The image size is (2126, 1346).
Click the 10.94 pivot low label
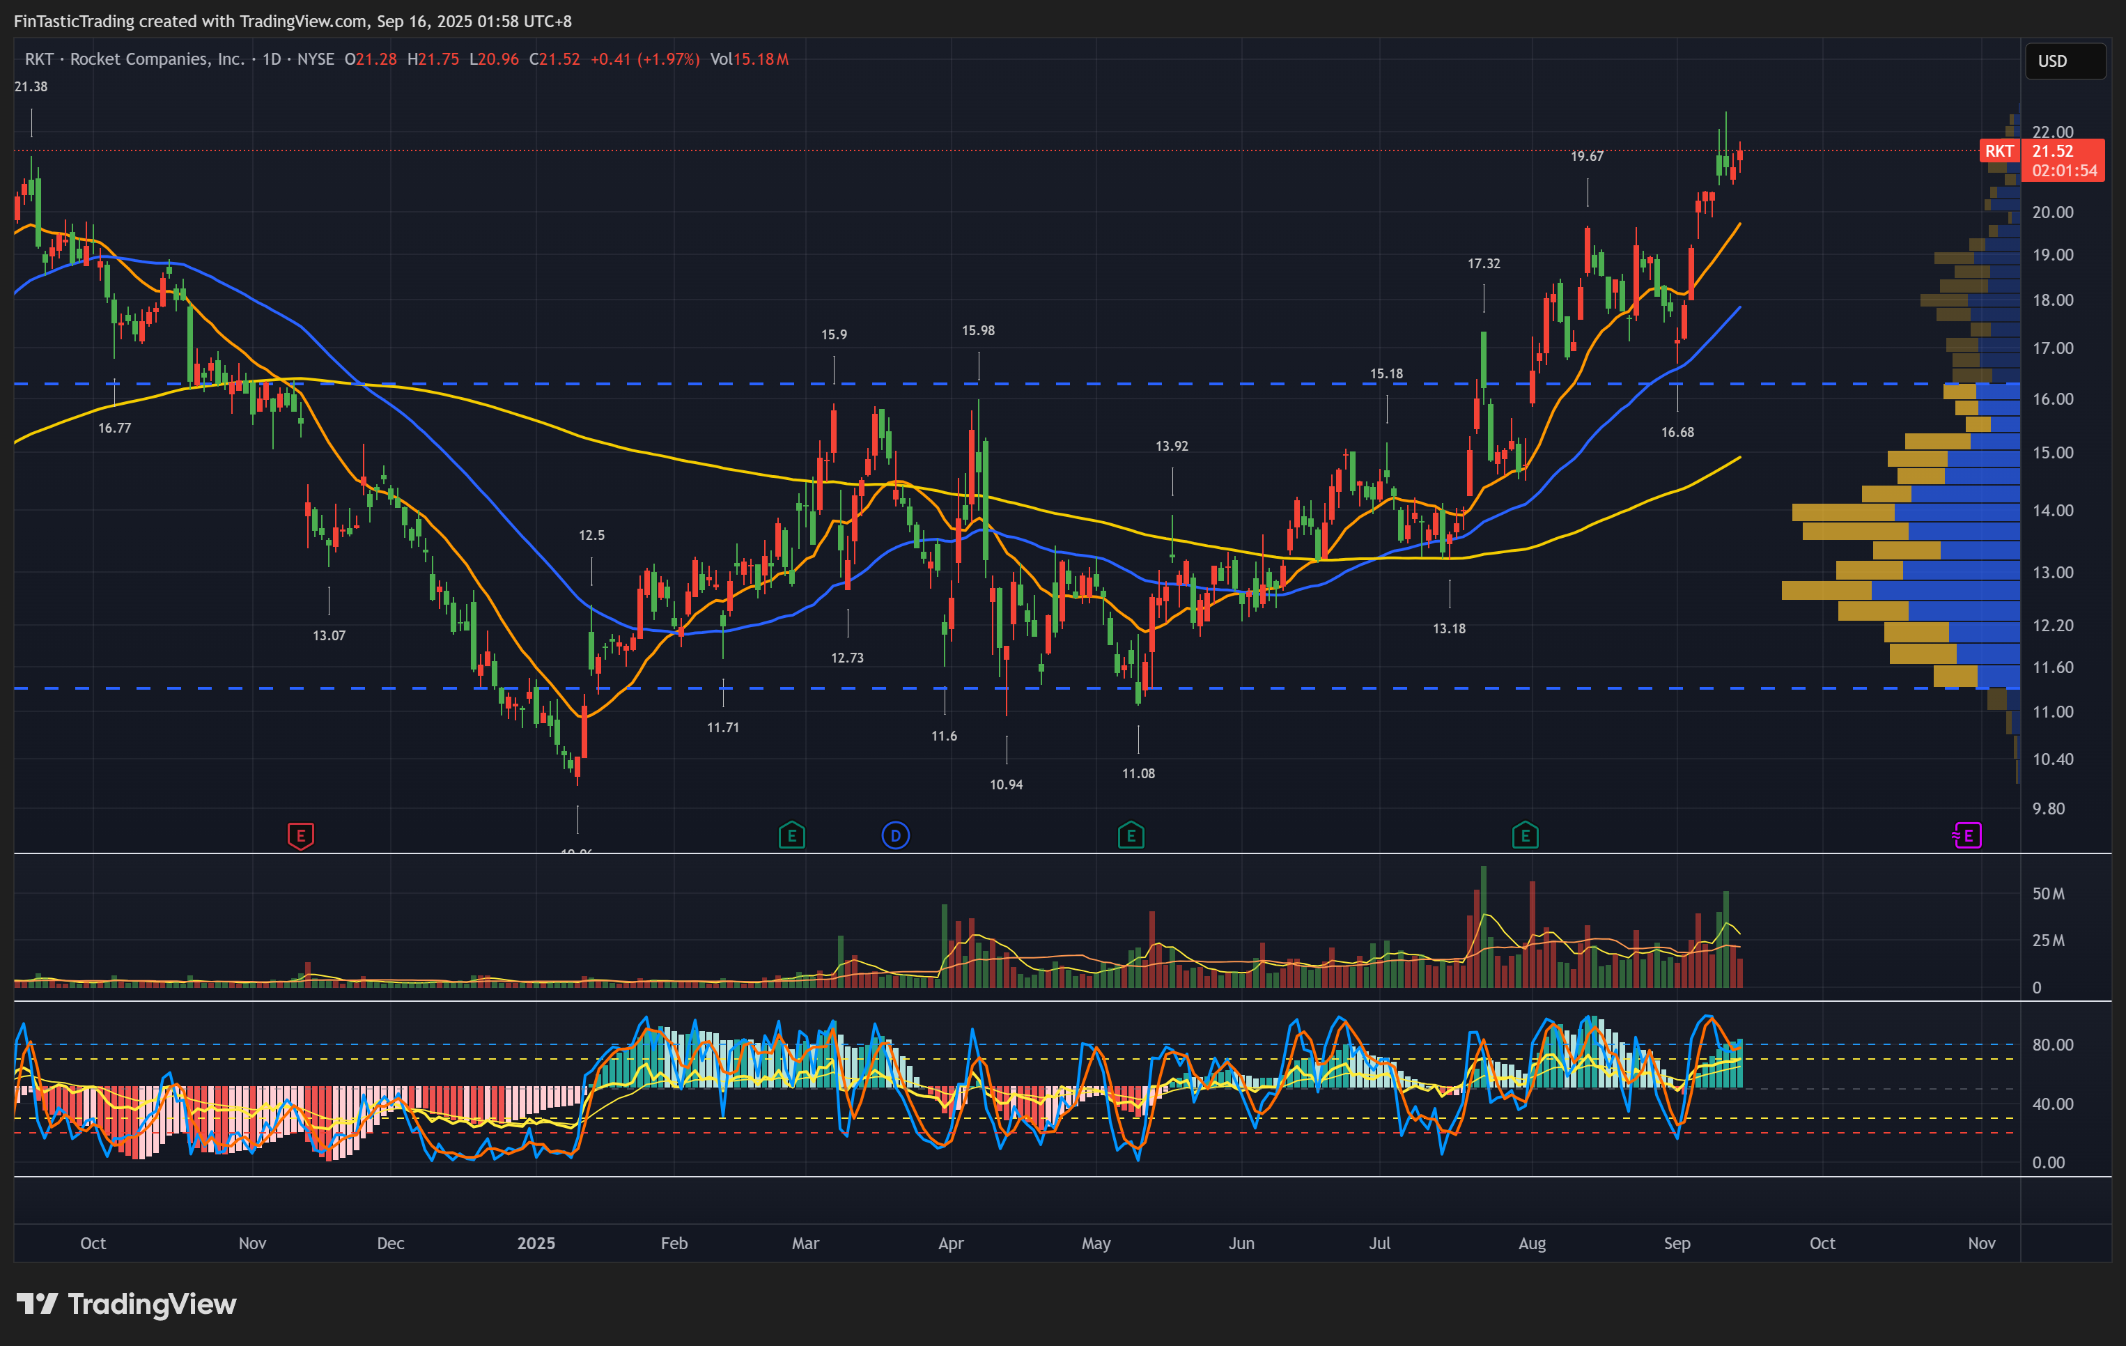tap(1006, 784)
